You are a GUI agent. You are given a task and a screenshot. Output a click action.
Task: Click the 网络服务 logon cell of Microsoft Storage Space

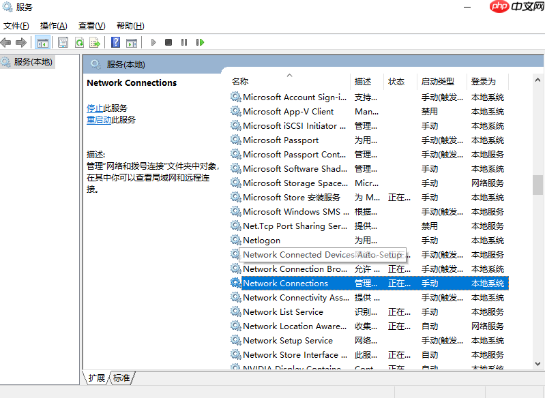coord(487,183)
